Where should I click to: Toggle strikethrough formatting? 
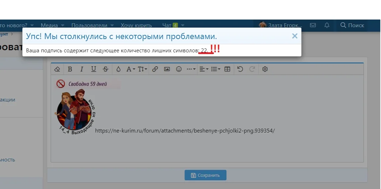coord(105,69)
